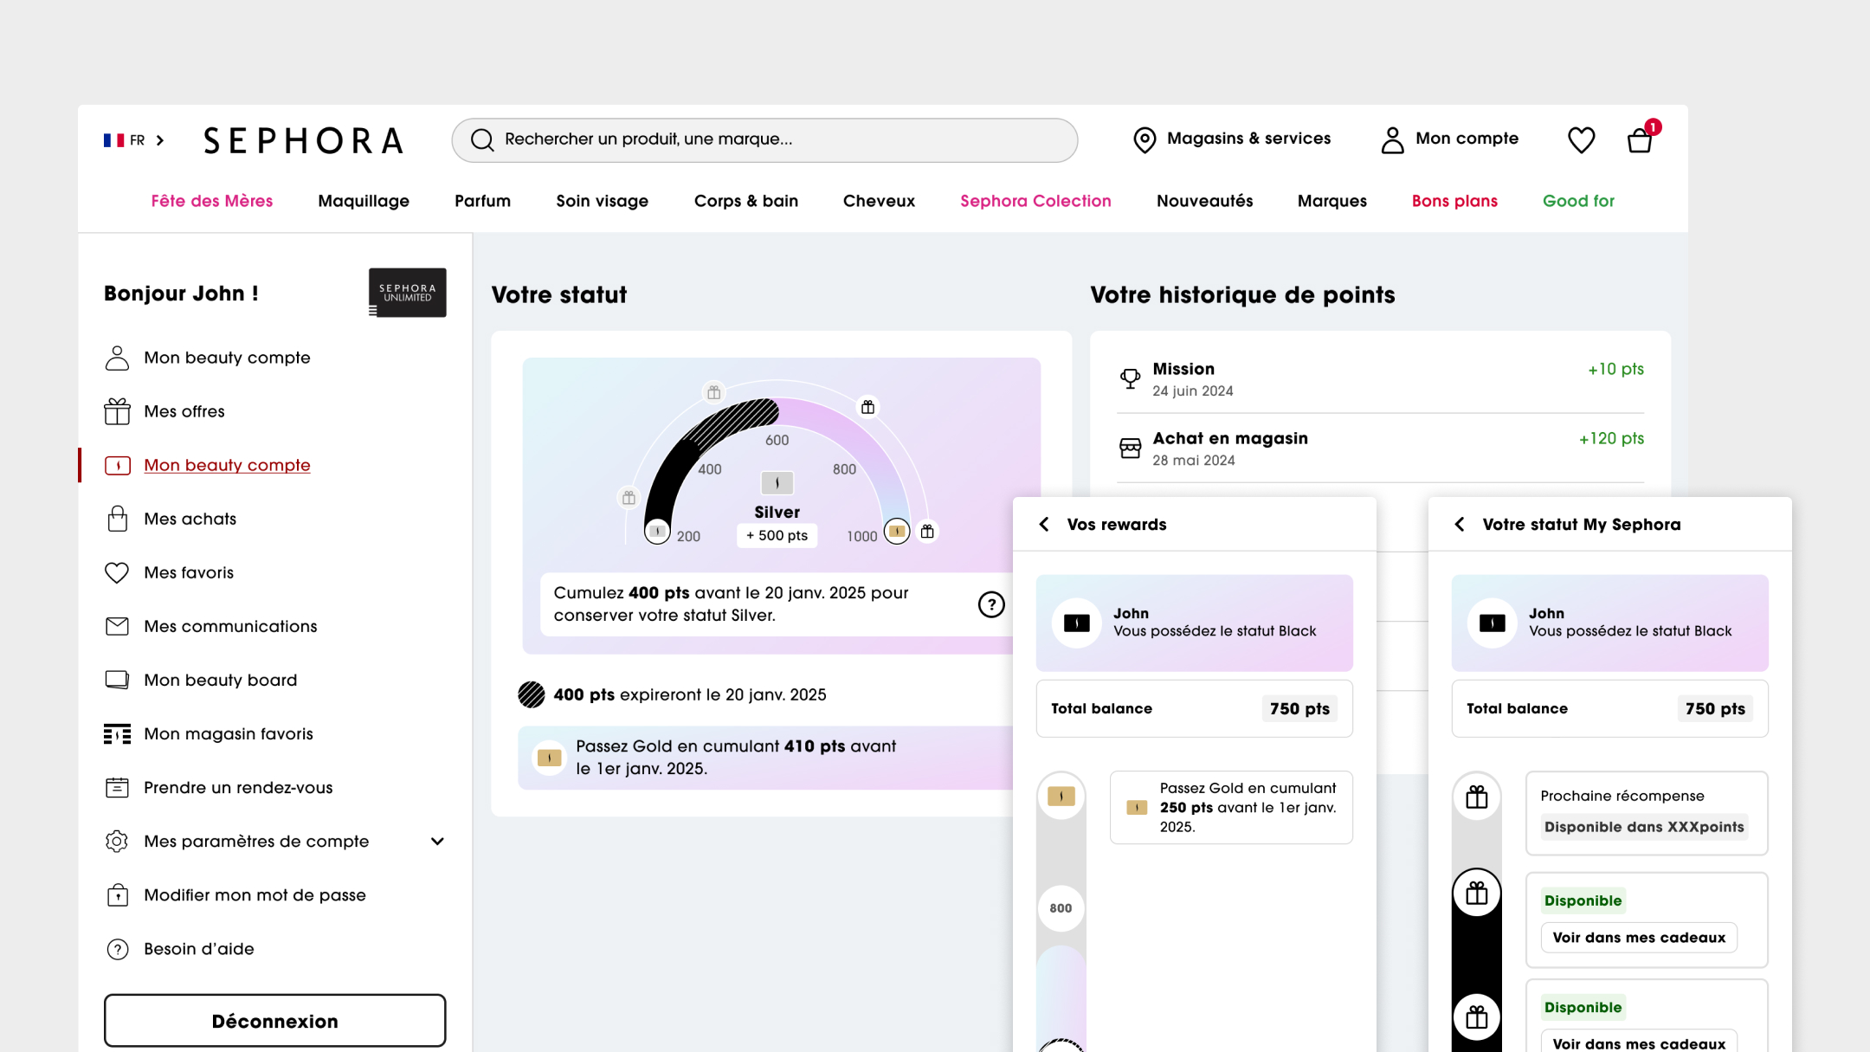Click the striped 400 pts expiring points icon
The height and width of the screenshot is (1052, 1870).
coord(532,694)
